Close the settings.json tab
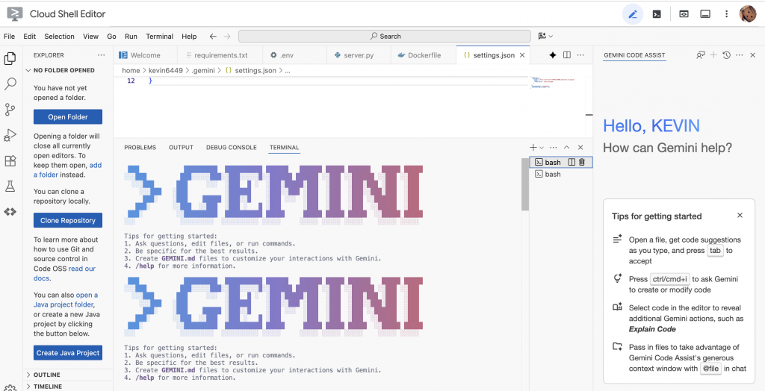765x391 pixels. pos(522,55)
